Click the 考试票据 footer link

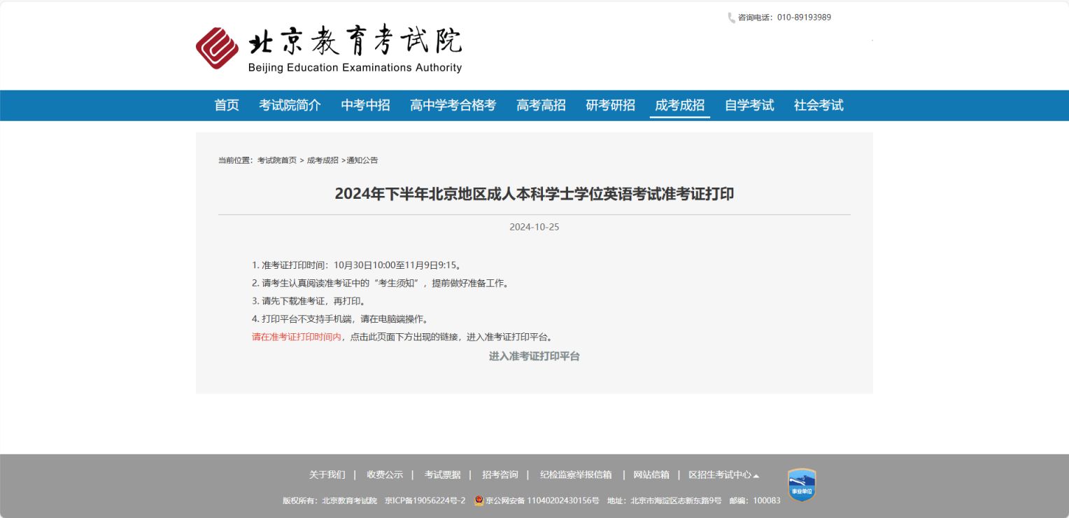point(444,475)
